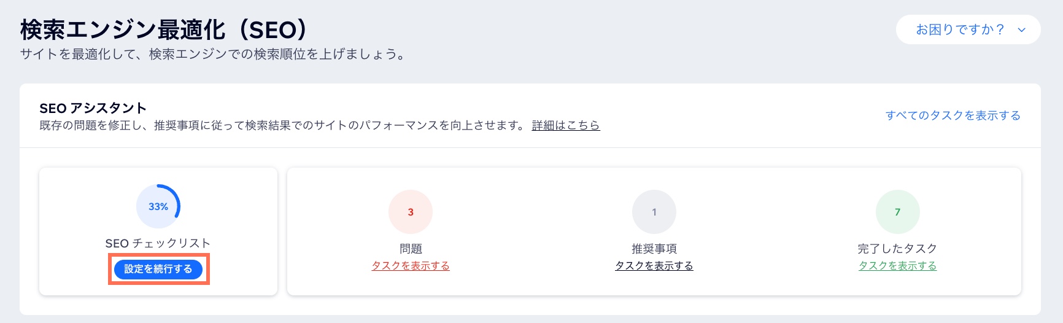
Task: Click the SEO アシスタント section title
Action: pyautogui.click(x=93, y=108)
